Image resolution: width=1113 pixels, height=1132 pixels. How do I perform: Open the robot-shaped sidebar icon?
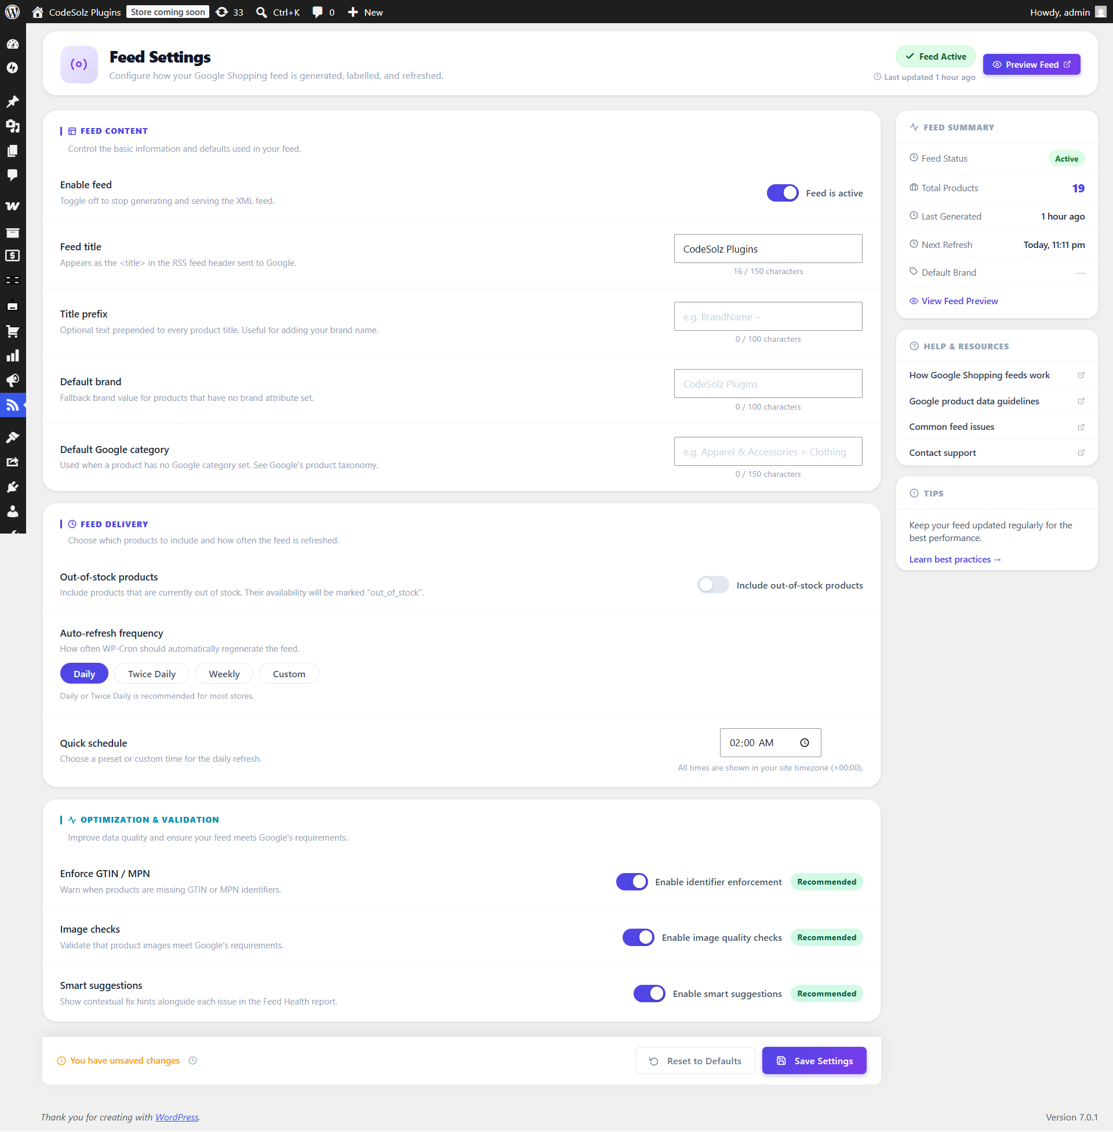[12, 305]
